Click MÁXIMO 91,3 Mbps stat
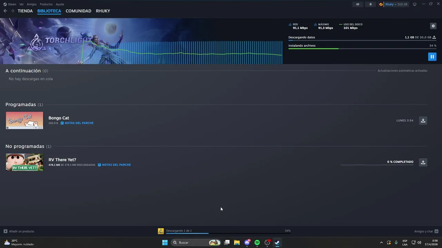Screen dimensions: 442x248 click(x=324, y=26)
